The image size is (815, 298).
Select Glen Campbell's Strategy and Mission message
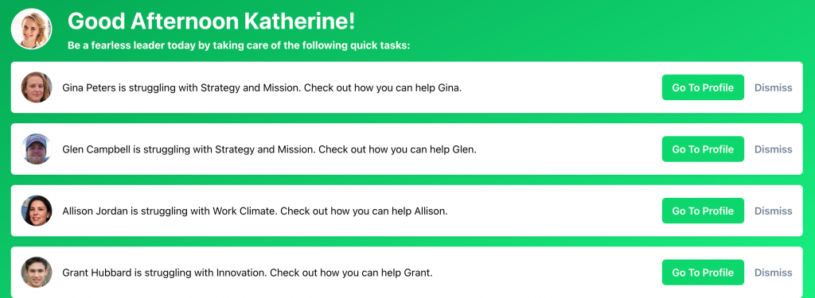[269, 149]
